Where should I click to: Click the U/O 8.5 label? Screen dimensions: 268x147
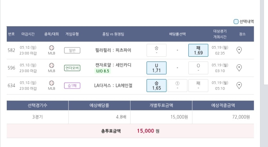pos(103,71)
